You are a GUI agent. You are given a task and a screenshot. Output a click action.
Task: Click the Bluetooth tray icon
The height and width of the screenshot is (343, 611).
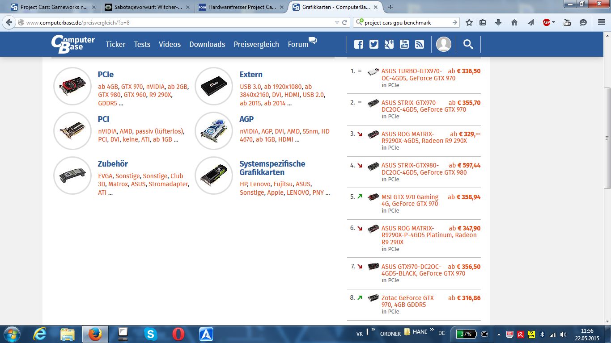coord(542,334)
